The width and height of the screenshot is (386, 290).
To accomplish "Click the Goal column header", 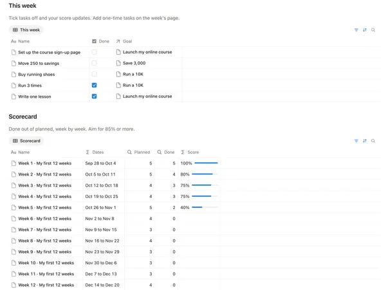I will [124, 41].
